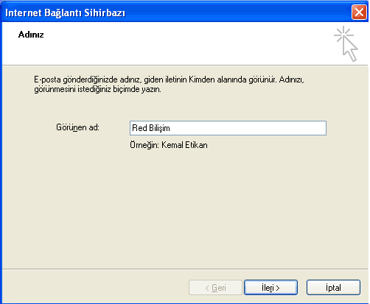Image resolution: width=370 pixels, height=304 pixels.
Task: Close the Internet Bağlantı Sihirbazı window
Action: pos(359,12)
